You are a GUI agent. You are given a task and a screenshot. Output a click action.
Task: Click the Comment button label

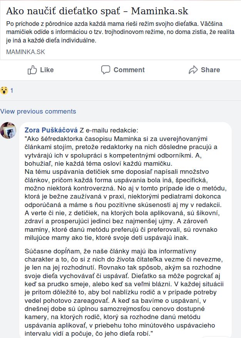tap(129, 70)
